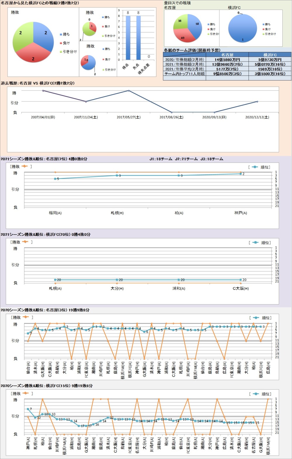Screen dimensions: 292x459
Task: Select the 名古屋 column header in the salary table
Action: 227,55
